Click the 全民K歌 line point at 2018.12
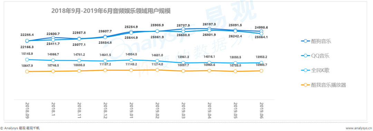373x131 pixels. (105, 61)
